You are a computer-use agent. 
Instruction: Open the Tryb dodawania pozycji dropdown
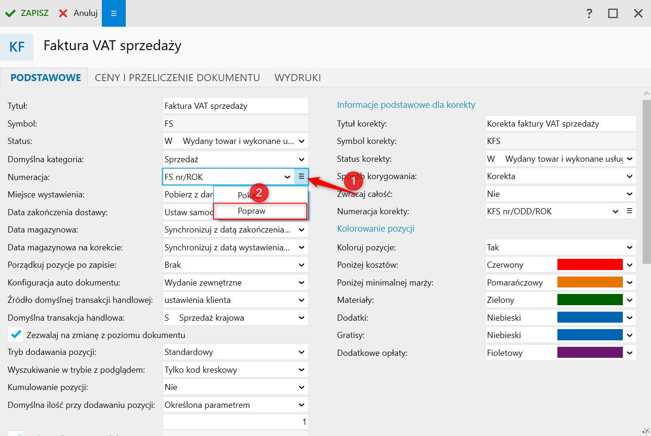coord(301,352)
